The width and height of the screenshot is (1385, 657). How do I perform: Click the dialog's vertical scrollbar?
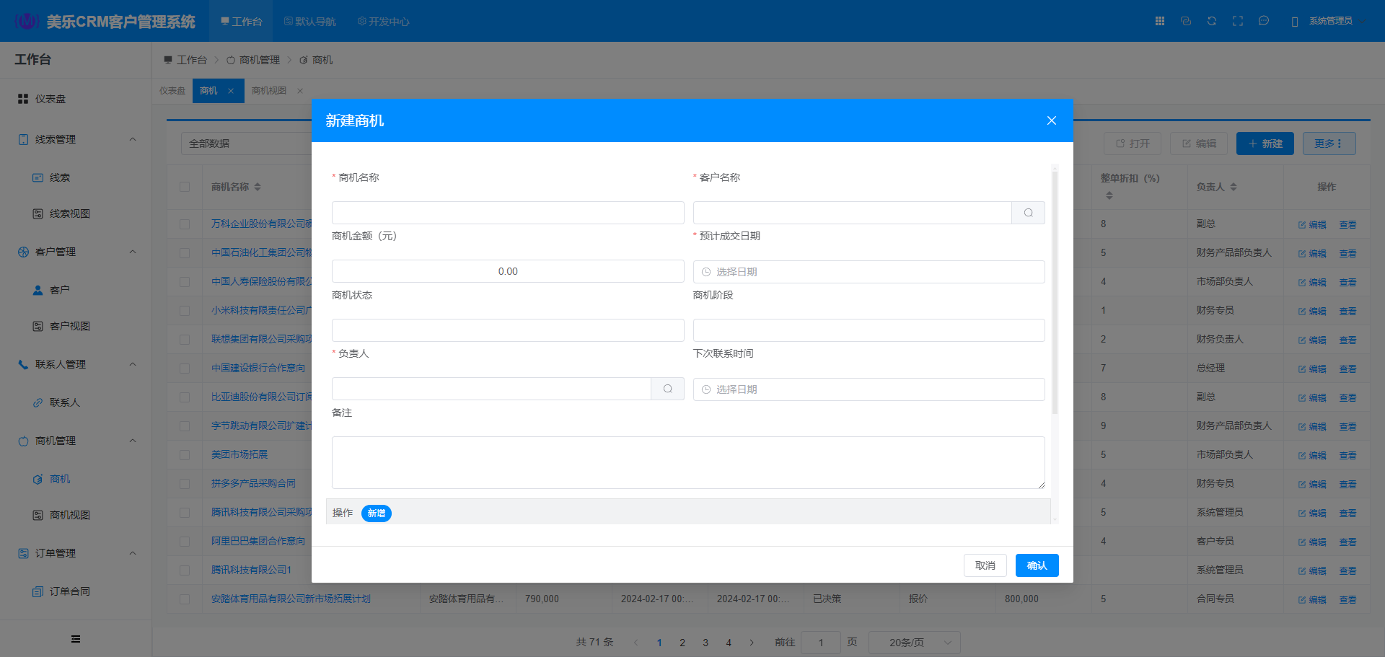click(x=1055, y=288)
